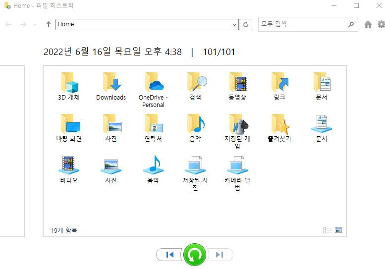
Task: Expand the address bar dropdown
Action: coord(234,24)
